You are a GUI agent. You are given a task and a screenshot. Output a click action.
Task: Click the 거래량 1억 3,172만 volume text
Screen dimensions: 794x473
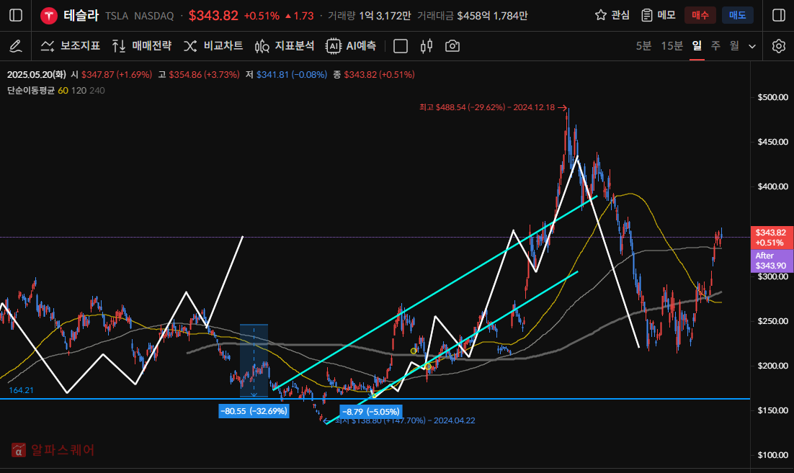pyautogui.click(x=369, y=16)
